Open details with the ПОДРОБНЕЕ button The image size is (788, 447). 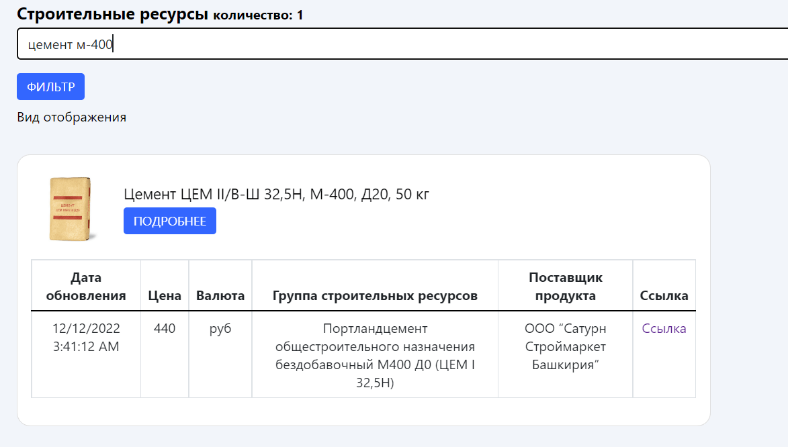pyautogui.click(x=170, y=221)
